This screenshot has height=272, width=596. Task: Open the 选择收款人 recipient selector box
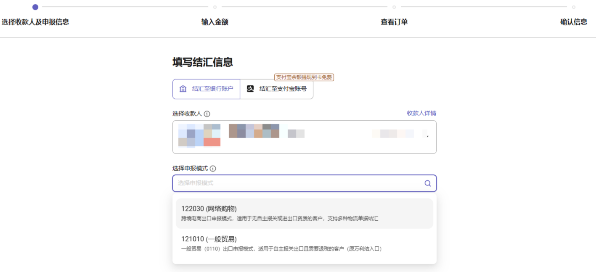pos(304,137)
